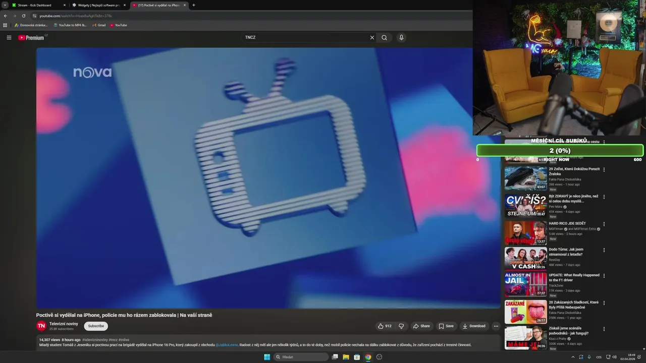Screen dimensions: 646x363
Task: Download the video
Action: [474, 326]
